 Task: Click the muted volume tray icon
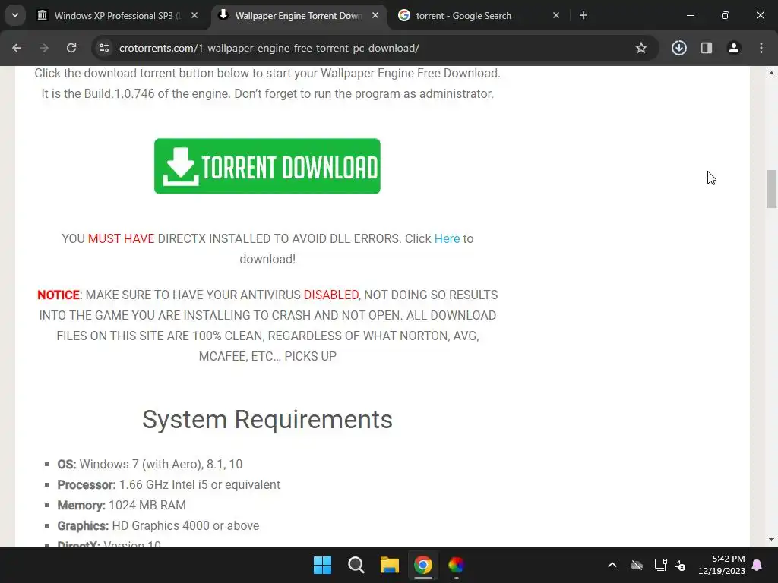pos(680,565)
